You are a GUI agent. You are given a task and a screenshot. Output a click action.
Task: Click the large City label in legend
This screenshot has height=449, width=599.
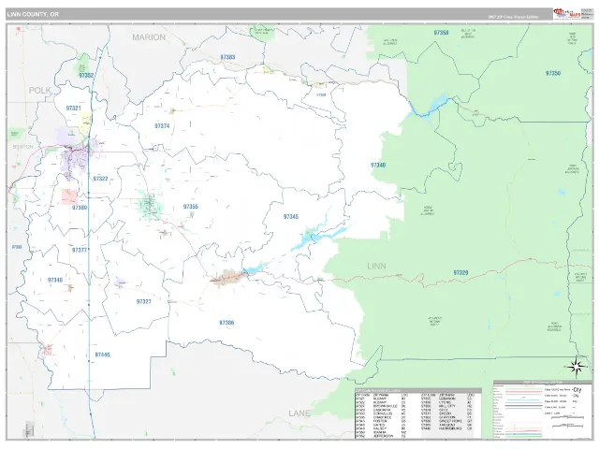pyautogui.click(x=577, y=390)
